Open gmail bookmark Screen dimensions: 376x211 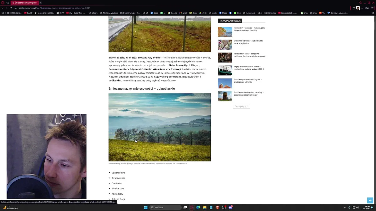coord(183,13)
